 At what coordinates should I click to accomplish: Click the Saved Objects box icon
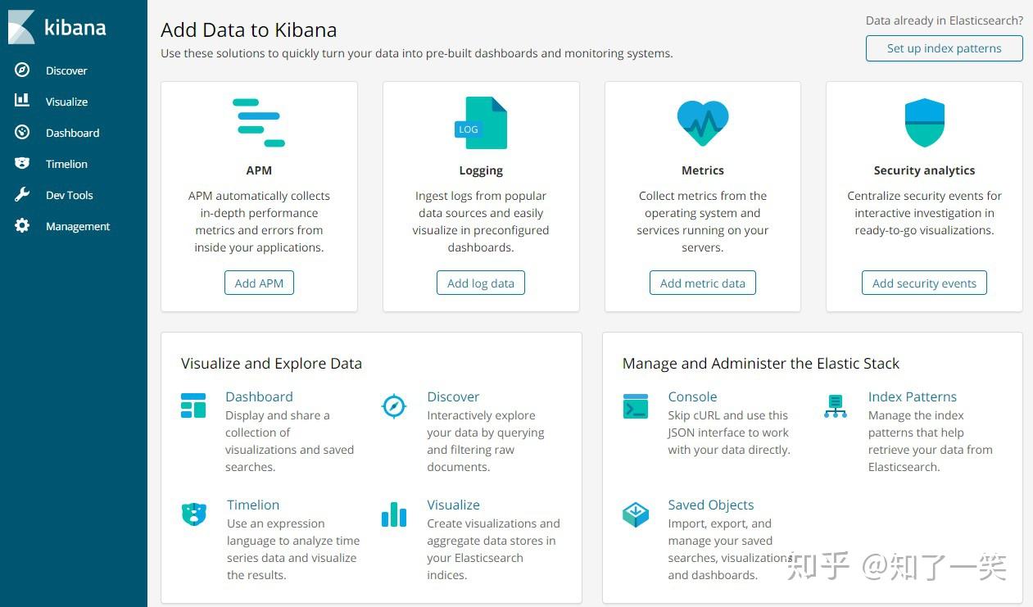point(636,514)
